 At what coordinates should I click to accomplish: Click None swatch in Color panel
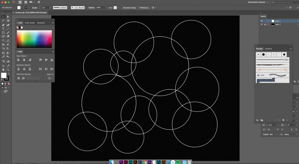(x=18, y=27)
